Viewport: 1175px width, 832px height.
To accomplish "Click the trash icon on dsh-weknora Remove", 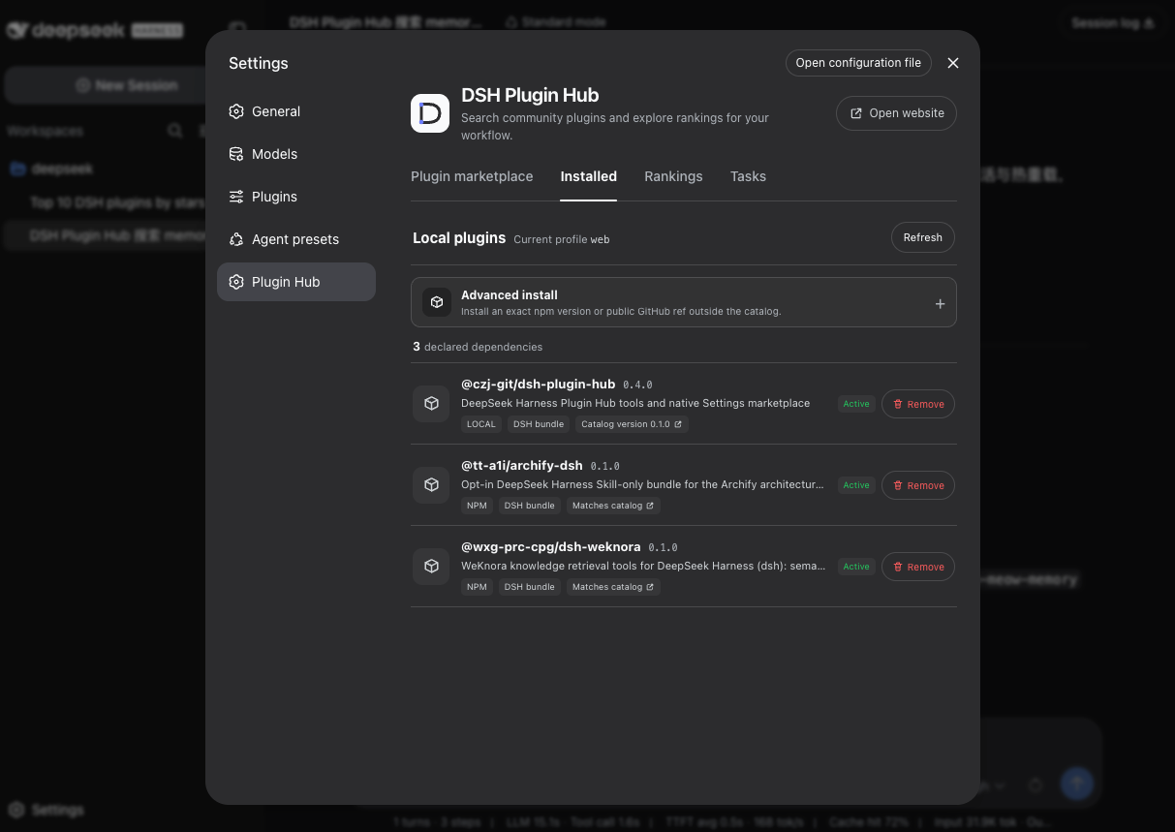I will click(x=898, y=567).
